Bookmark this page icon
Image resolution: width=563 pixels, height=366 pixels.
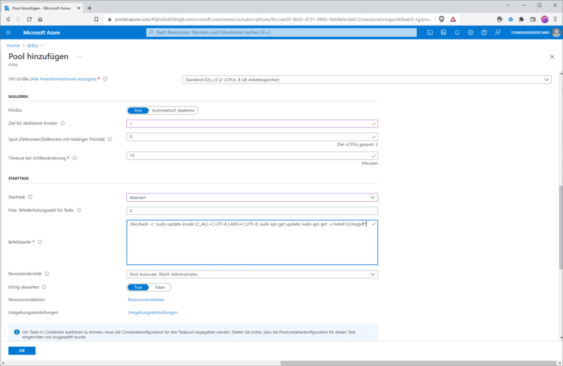(96, 19)
